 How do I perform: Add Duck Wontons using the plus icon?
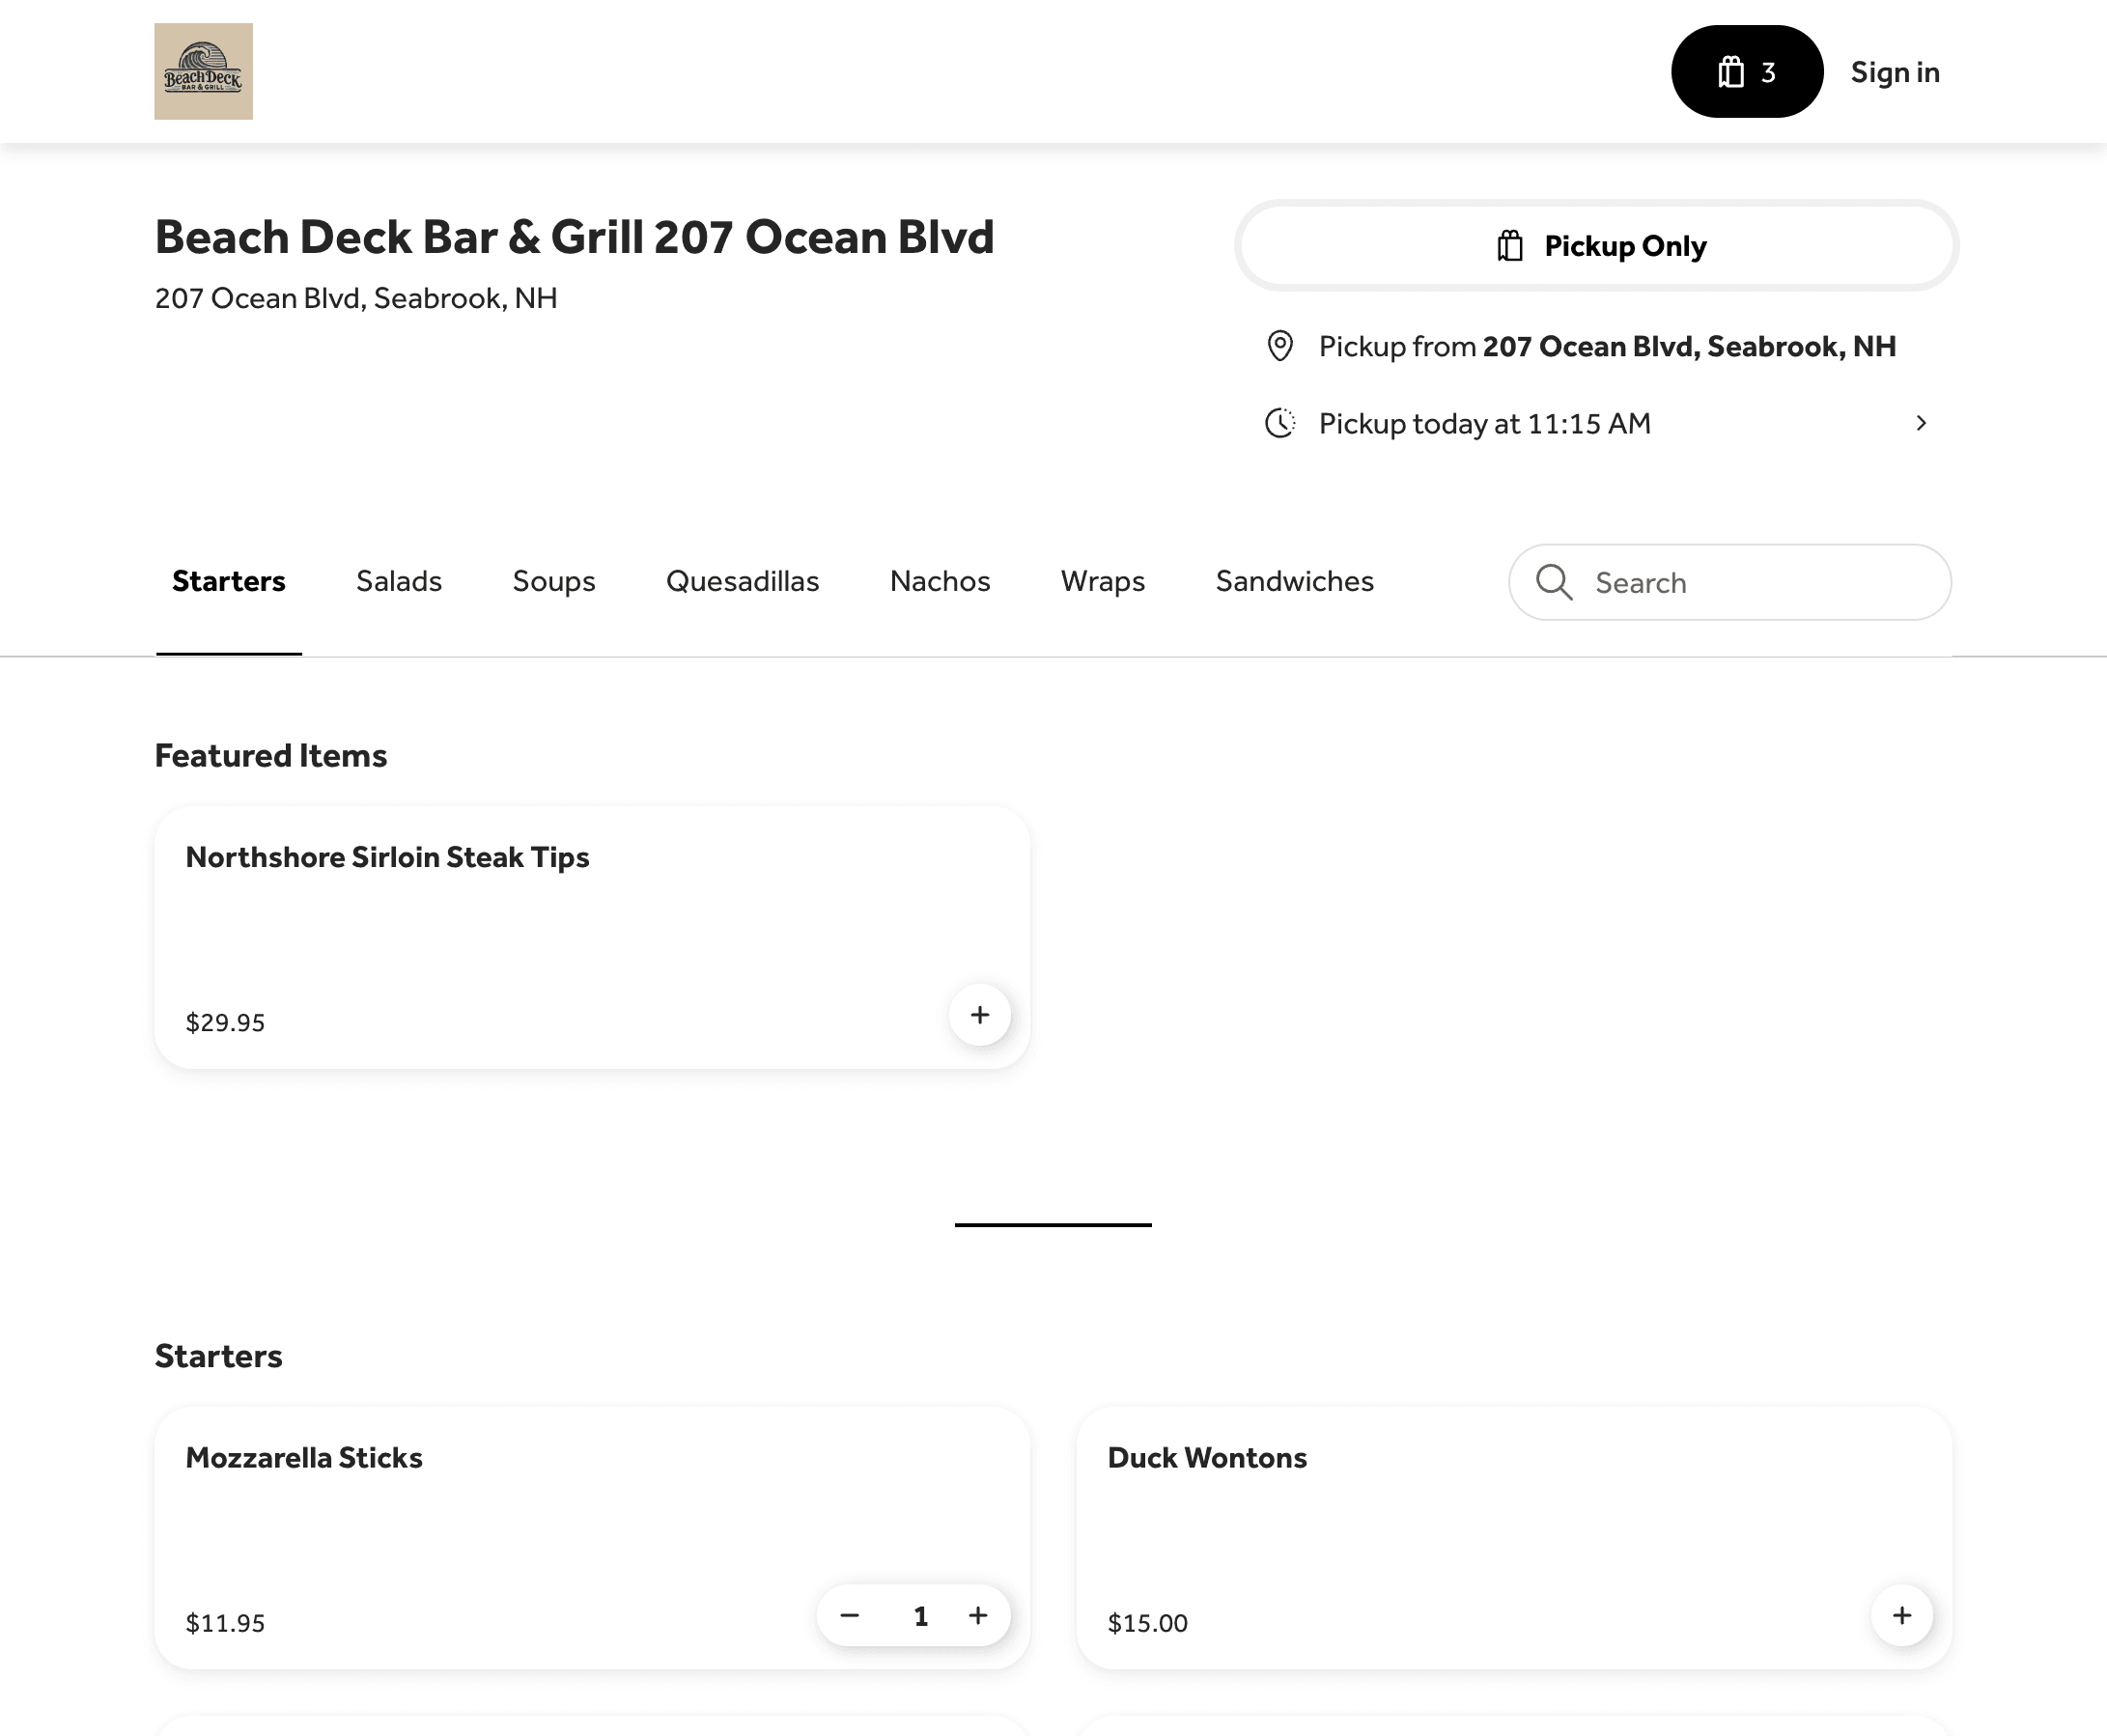(x=1901, y=1615)
